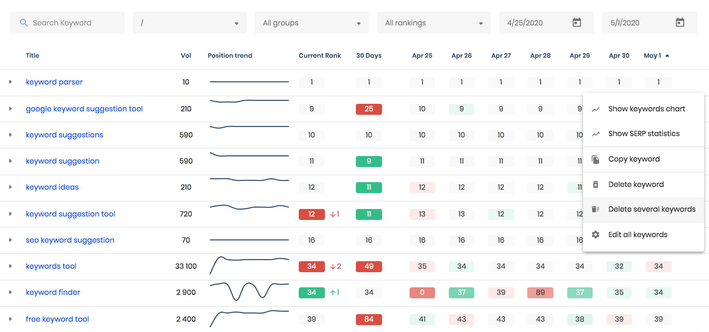
Task: Open the free keyword tool link
Action: click(x=57, y=319)
